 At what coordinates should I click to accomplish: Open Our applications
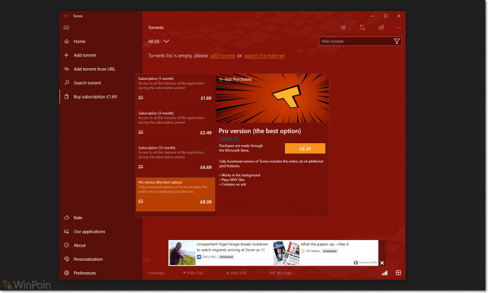101,231
